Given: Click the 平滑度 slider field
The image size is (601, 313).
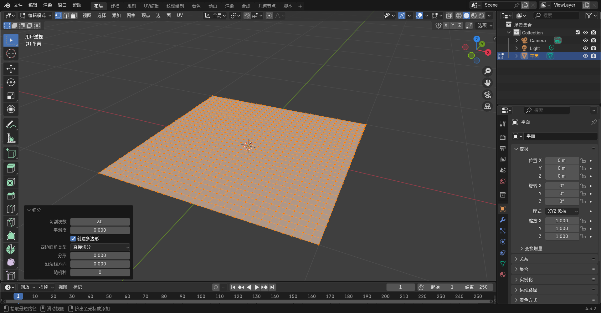Looking at the screenshot, I should 100,230.
